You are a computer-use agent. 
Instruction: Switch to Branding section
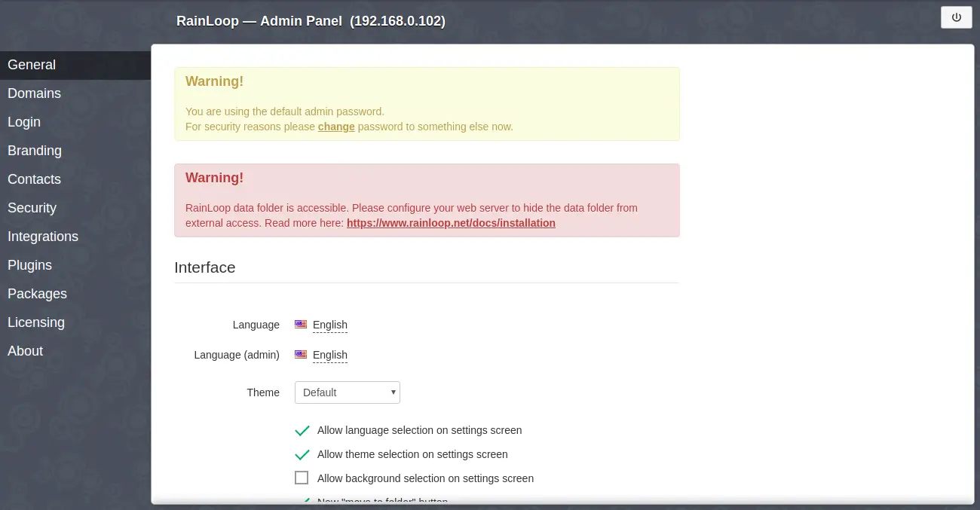point(75,151)
